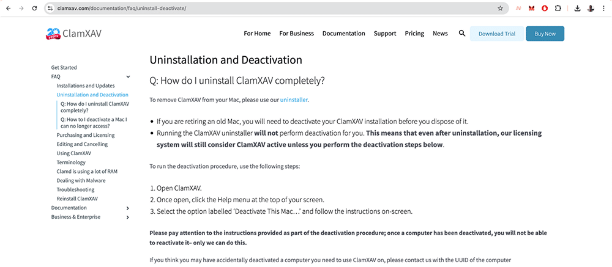Select Uninstallation and Deactivation sidebar link

point(92,95)
